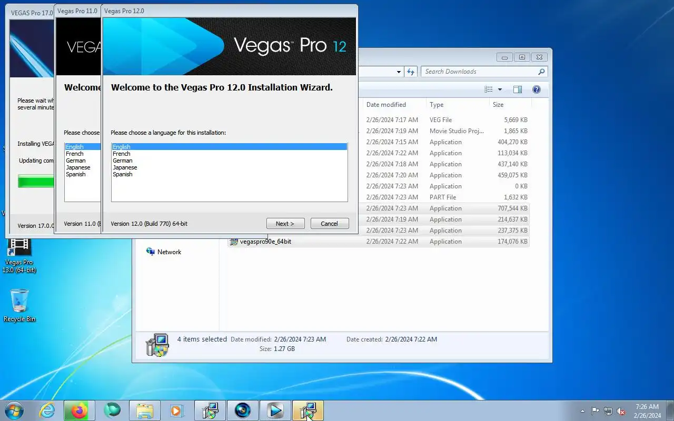This screenshot has height=421, width=674.
Task: Click the Explorer refresh arrows button
Action: coord(411,72)
